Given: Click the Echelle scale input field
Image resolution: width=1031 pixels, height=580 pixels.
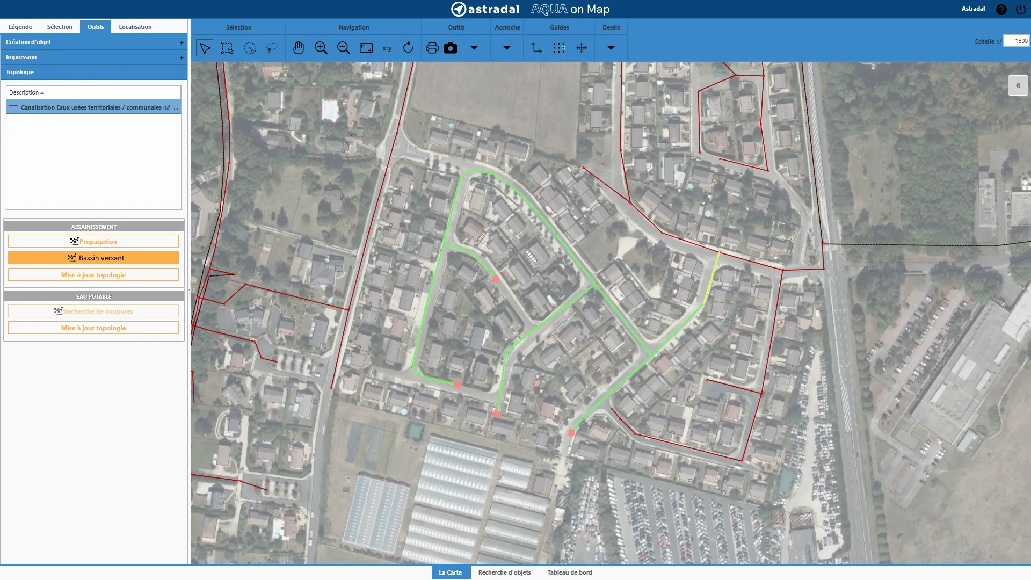Looking at the screenshot, I should [x=1016, y=41].
